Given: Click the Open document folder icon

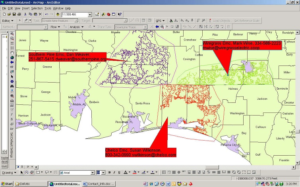Looking at the screenshot, I should point(8,14).
